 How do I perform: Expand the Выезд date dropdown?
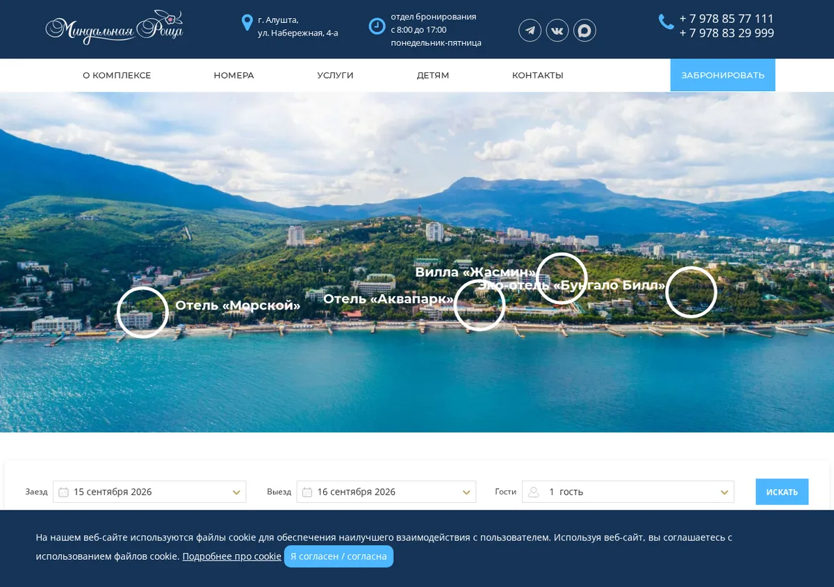pyautogui.click(x=386, y=492)
